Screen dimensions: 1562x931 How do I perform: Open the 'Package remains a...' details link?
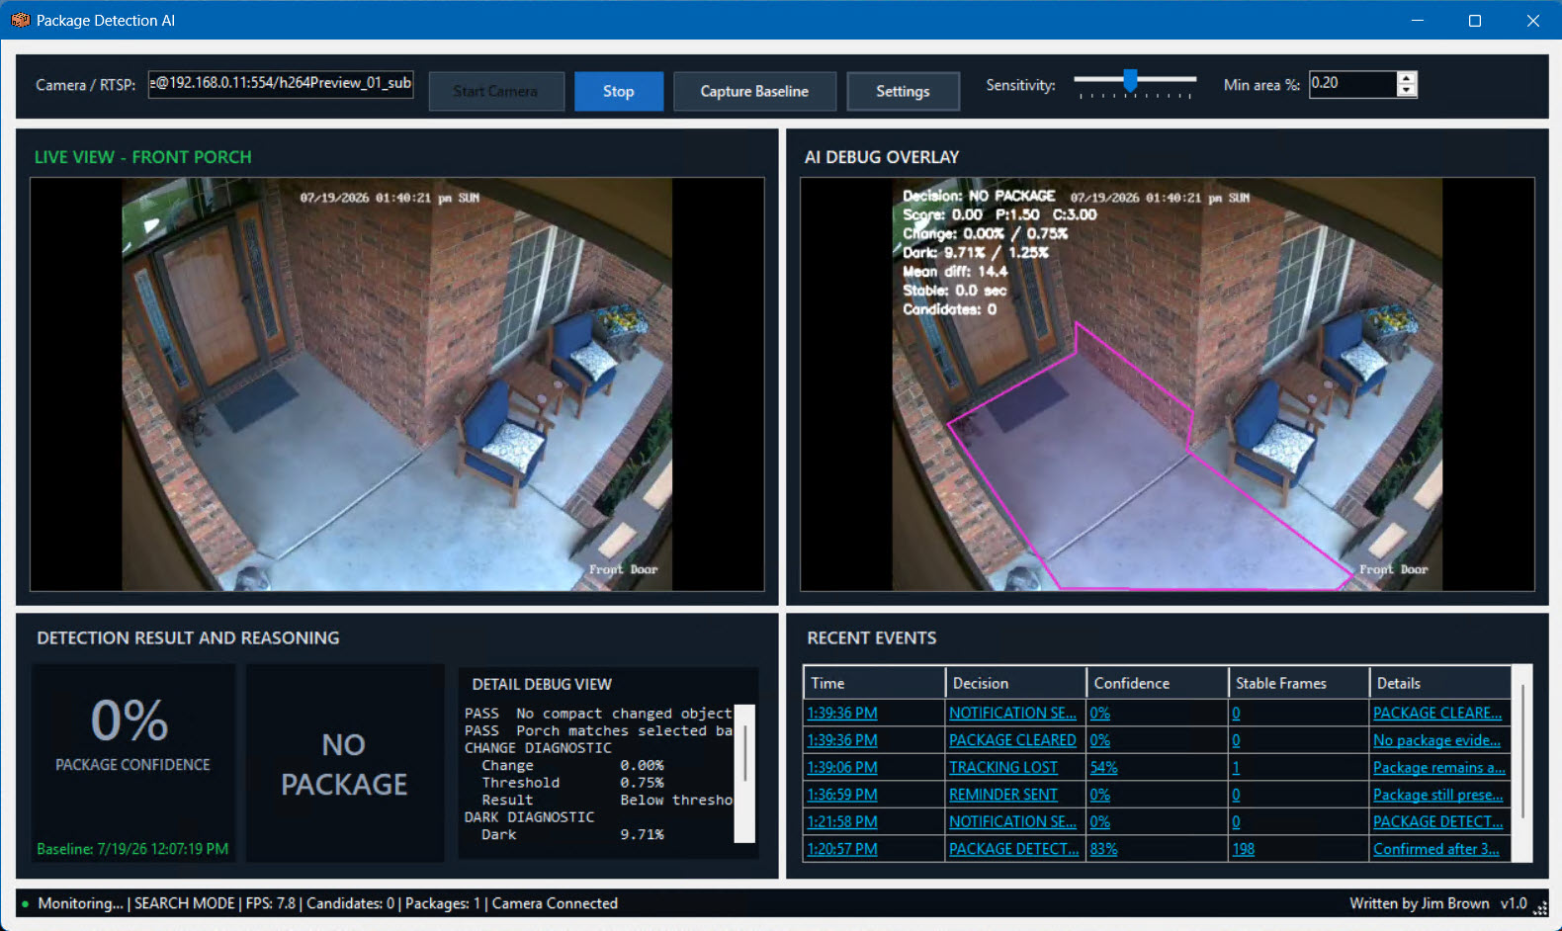coord(1439,768)
